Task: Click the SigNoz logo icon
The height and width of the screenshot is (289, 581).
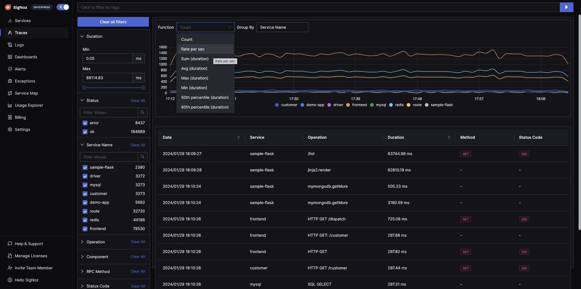Action: coord(8,7)
